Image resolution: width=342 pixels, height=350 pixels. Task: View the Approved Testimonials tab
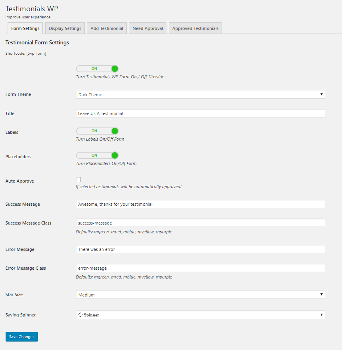point(195,28)
